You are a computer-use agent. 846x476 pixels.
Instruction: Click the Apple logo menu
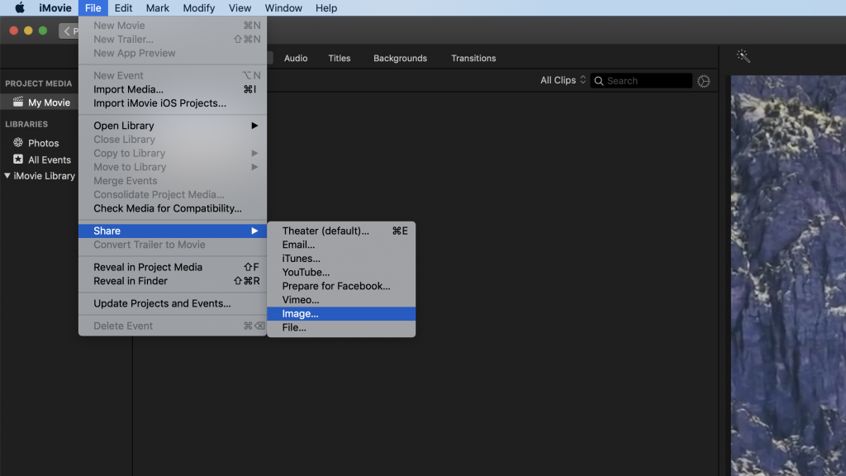click(20, 8)
